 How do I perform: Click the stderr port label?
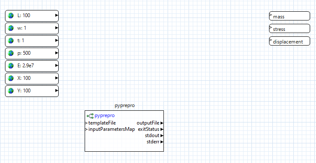153,142
